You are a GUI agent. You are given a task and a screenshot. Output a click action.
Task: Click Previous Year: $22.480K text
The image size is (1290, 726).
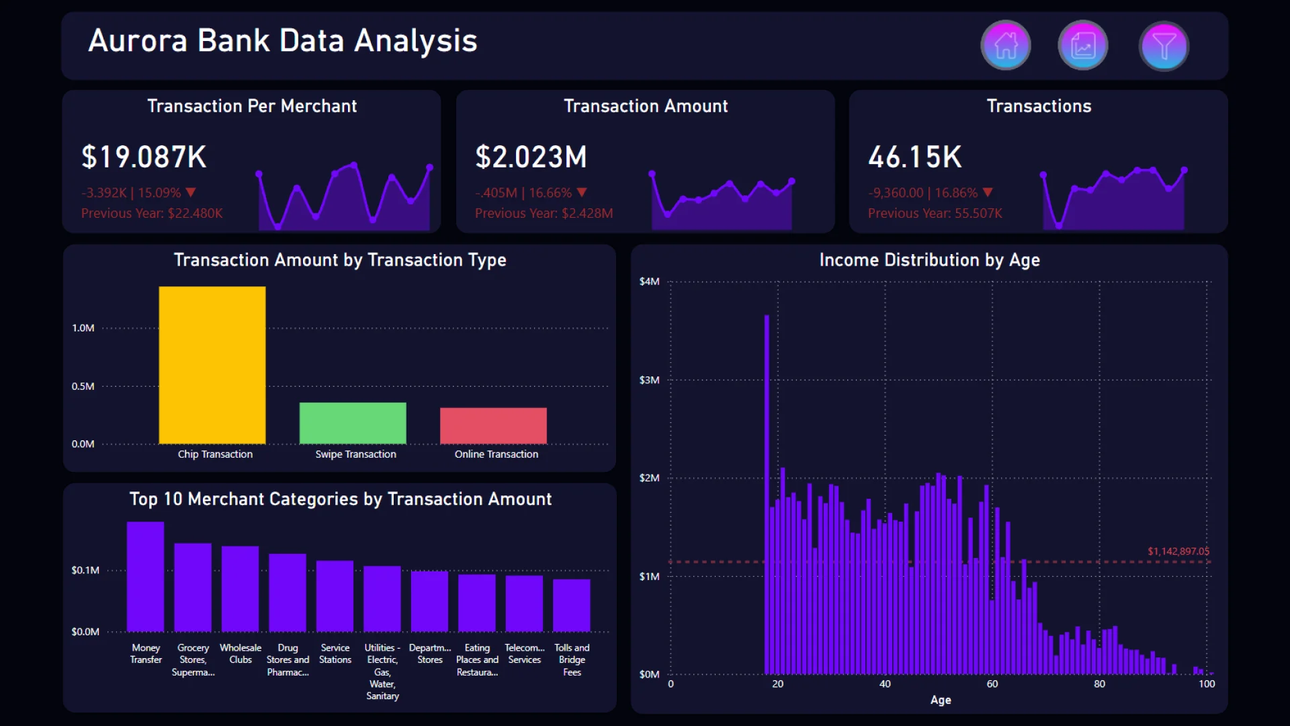click(152, 213)
